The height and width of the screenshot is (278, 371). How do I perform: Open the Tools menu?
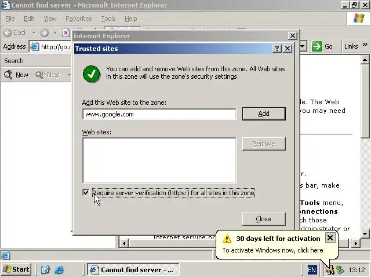point(108,19)
